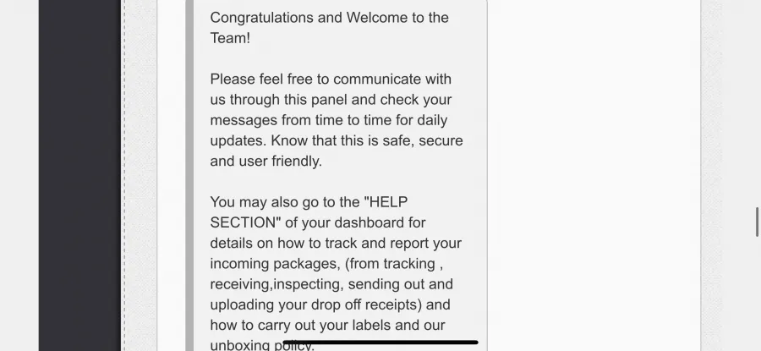The height and width of the screenshot is (351, 761).
Task: Click the word "Team!" in the message
Action: 230,38
